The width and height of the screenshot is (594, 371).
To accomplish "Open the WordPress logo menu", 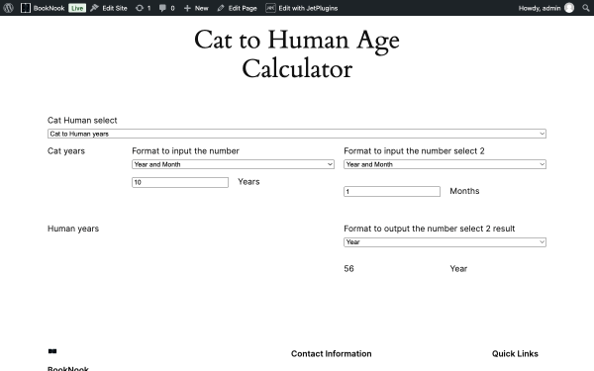I will click(x=8, y=8).
